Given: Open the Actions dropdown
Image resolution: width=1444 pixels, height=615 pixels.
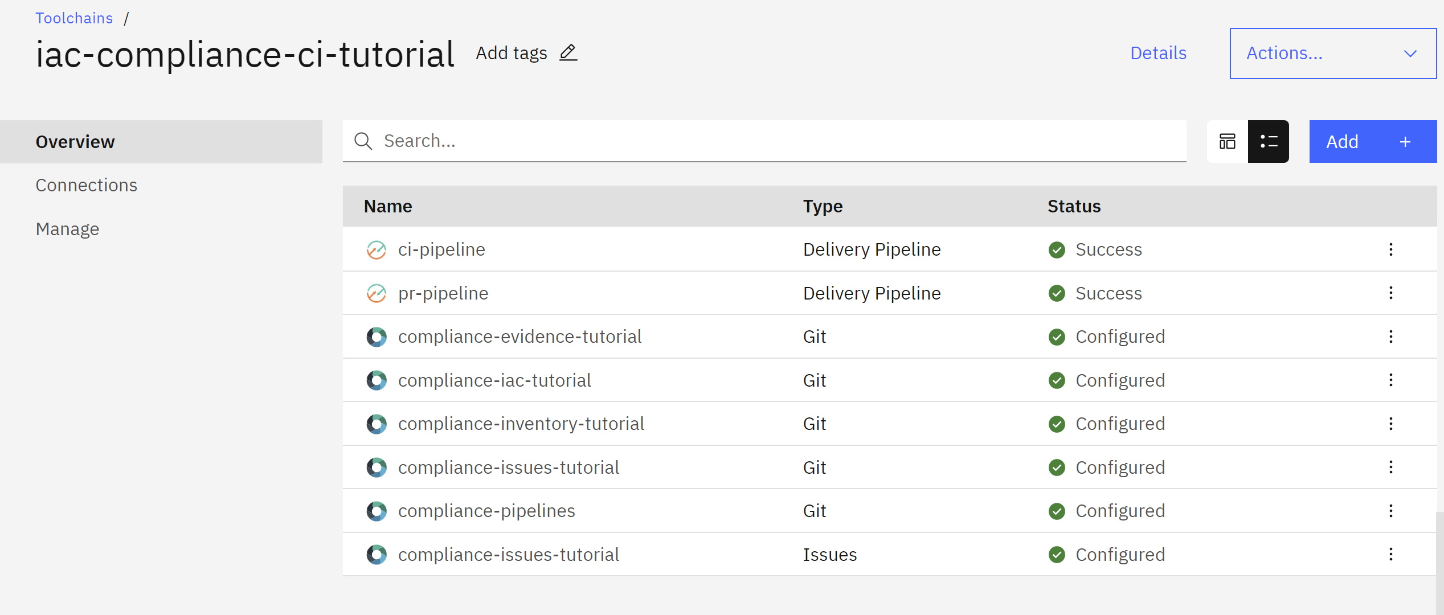Looking at the screenshot, I should point(1333,53).
